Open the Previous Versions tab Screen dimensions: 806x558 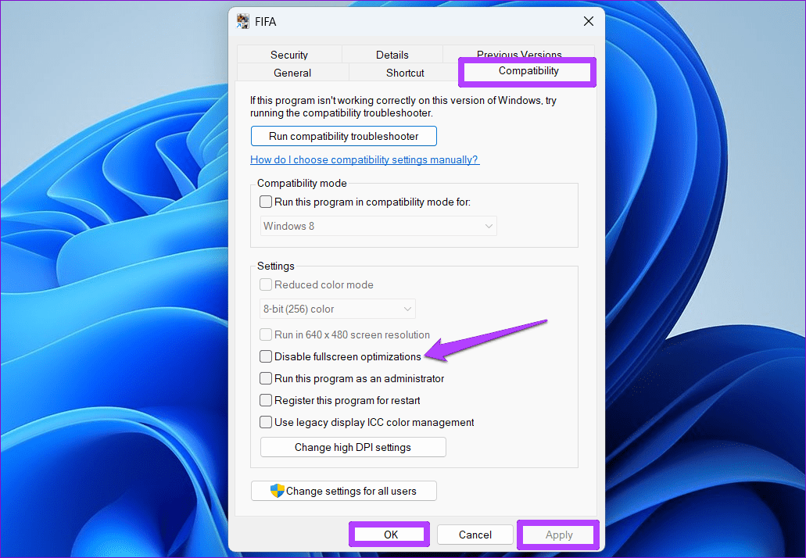coord(518,54)
